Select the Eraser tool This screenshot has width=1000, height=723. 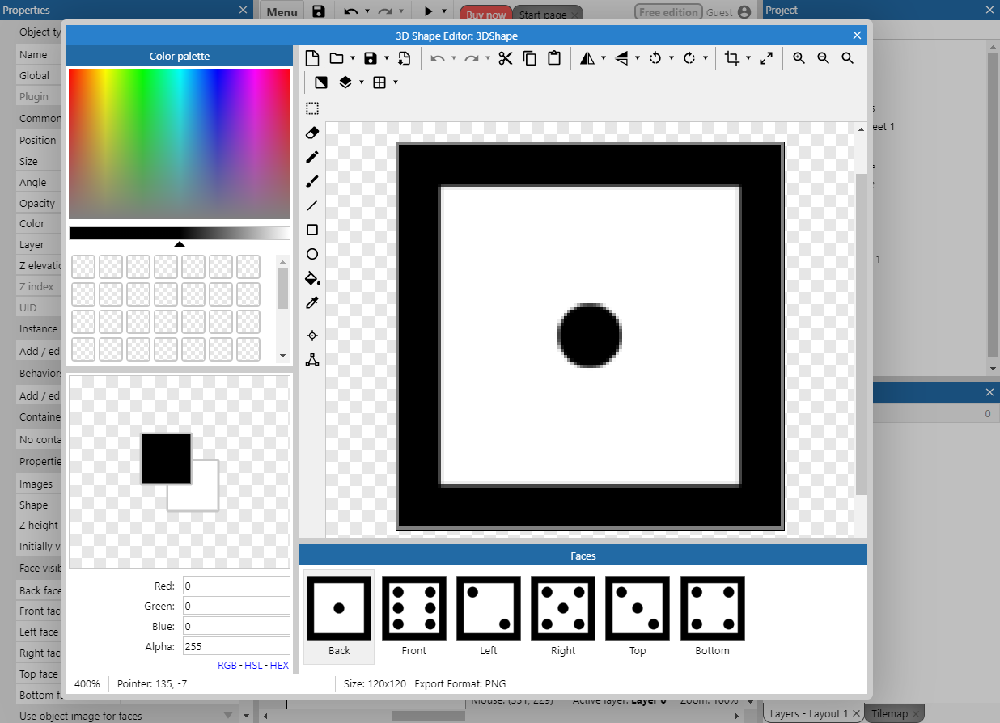(x=312, y=133)
